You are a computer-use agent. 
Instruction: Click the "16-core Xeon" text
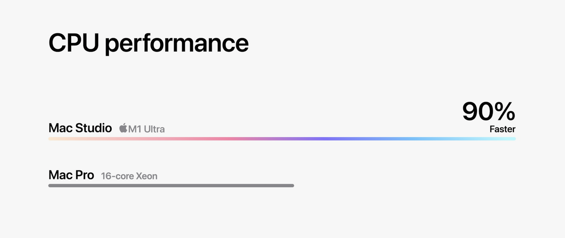[129, 176]
